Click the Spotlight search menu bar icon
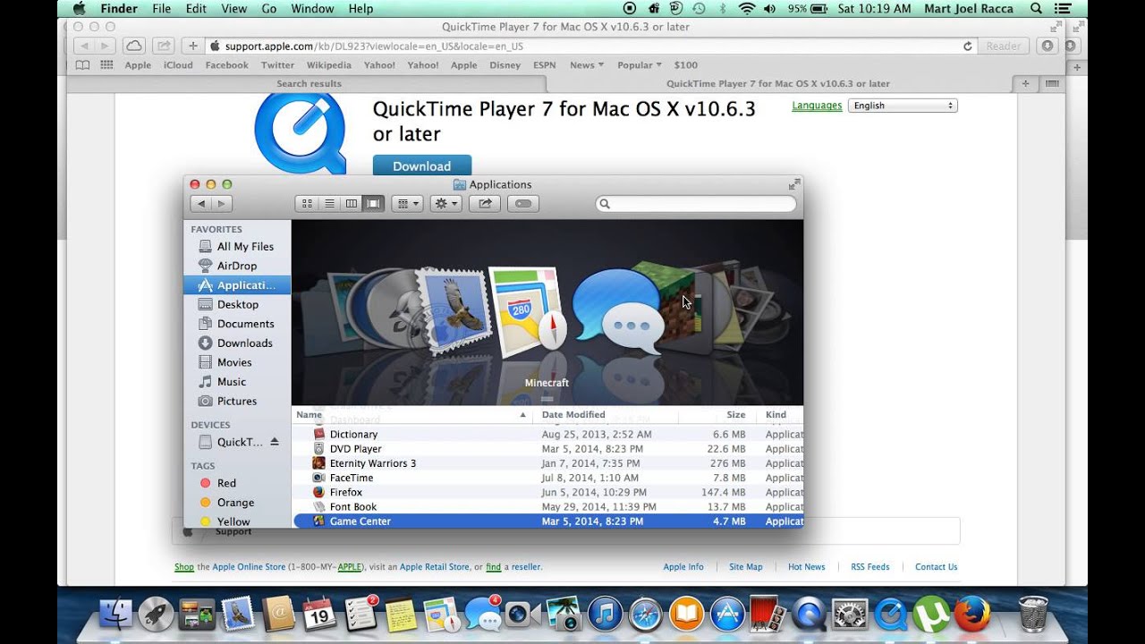1145x644 pixels. click(x=1036, y=9)
